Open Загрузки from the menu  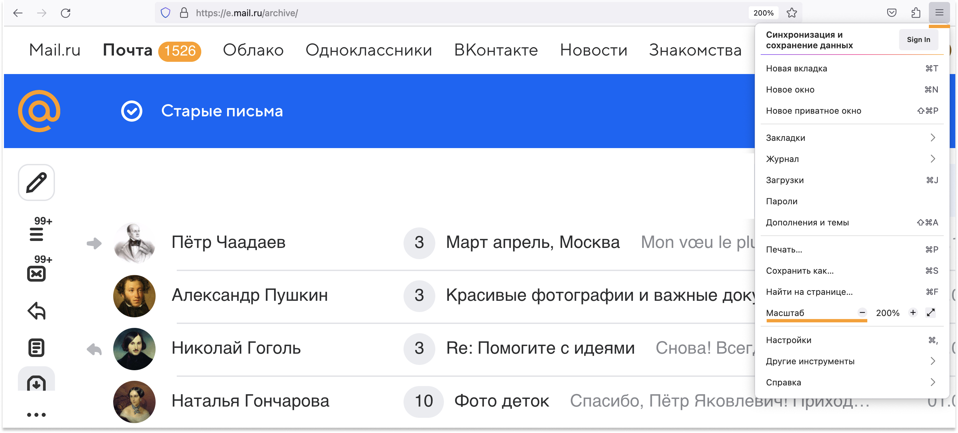pyautogui.click(x=852, y=180)
